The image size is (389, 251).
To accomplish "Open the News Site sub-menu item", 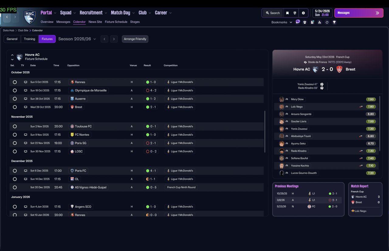I will (95, 22).
